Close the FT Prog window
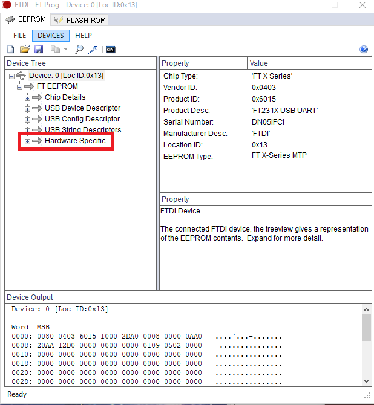 (x=363, y=5)
